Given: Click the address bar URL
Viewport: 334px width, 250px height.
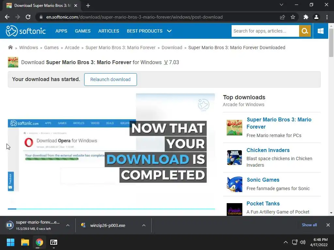Looking at the screenshot, I should tap(134, 17).
